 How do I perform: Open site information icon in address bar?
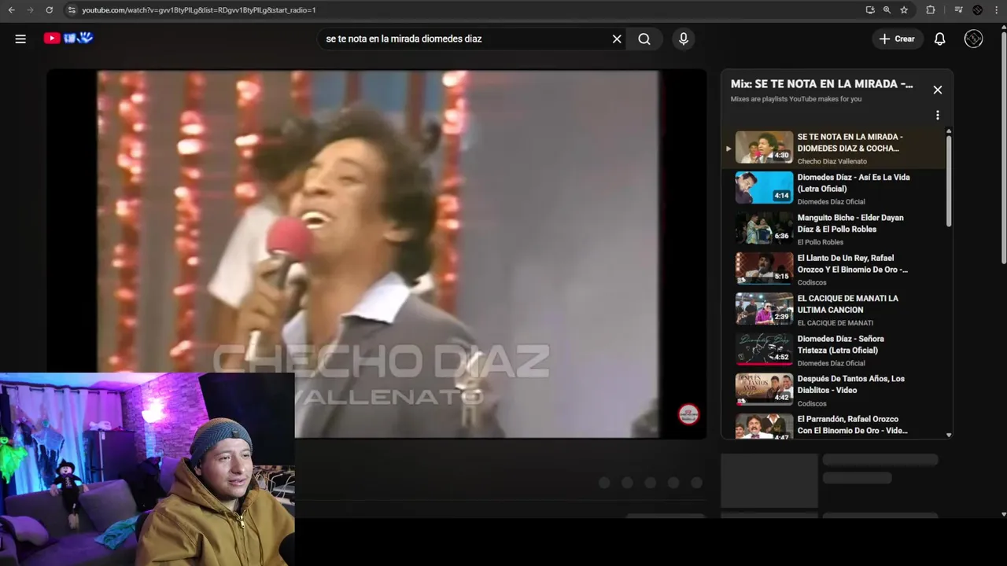coord(71,10)
